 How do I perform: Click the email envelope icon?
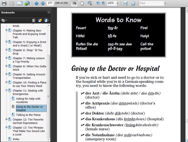tap(19, 3)
